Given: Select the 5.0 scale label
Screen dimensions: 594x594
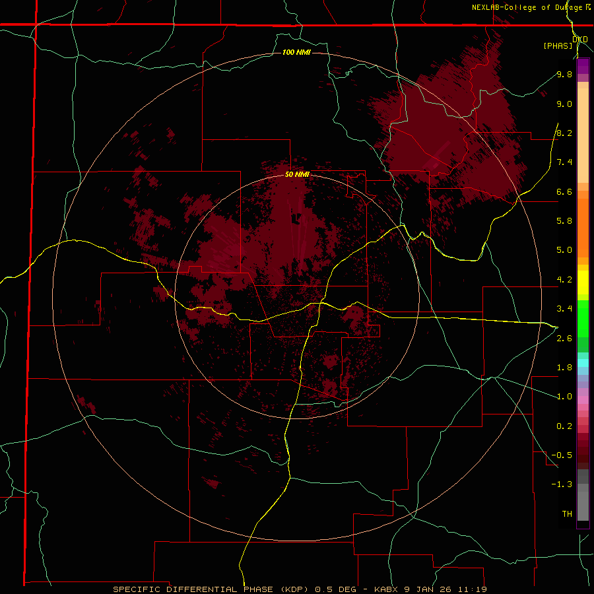Looking at the screenshot, I should click(564, 250).
